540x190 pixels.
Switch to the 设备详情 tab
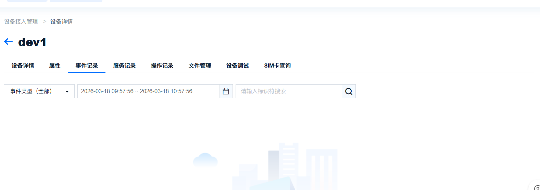23,65
